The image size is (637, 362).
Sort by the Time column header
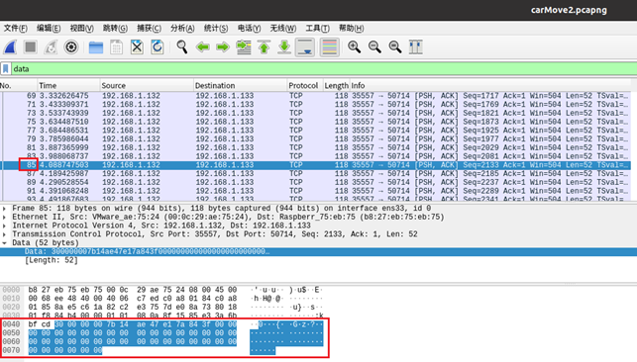pyautogui.click(x=68, y=85)
